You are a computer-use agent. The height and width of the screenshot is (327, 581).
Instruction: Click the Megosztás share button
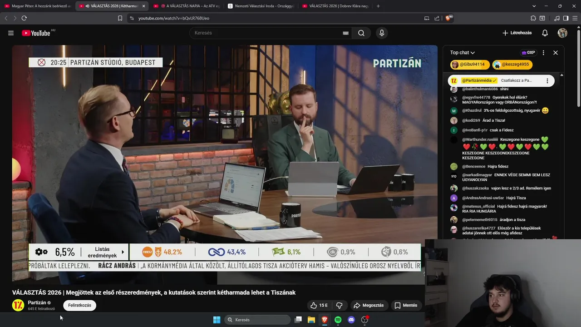point(369,305)
